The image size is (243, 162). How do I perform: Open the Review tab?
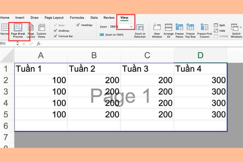tap(109, 18)
